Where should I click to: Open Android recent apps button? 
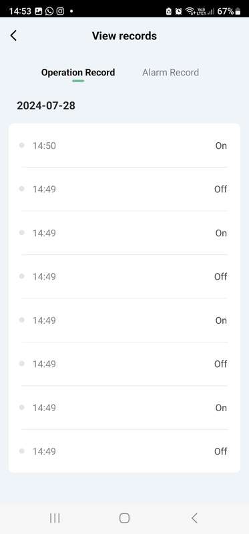tap(55, 518)
